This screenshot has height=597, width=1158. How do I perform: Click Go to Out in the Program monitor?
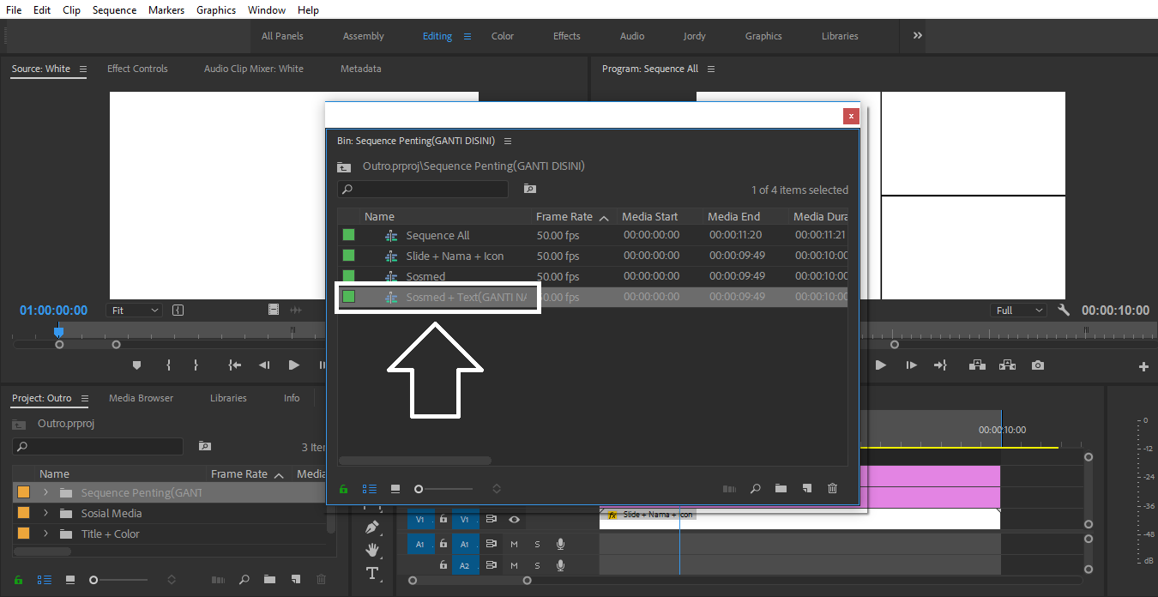tap(940, 365)
